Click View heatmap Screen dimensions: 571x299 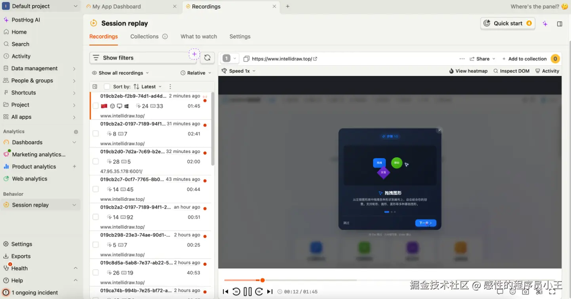pyautogui.click(x=468, y=71)
